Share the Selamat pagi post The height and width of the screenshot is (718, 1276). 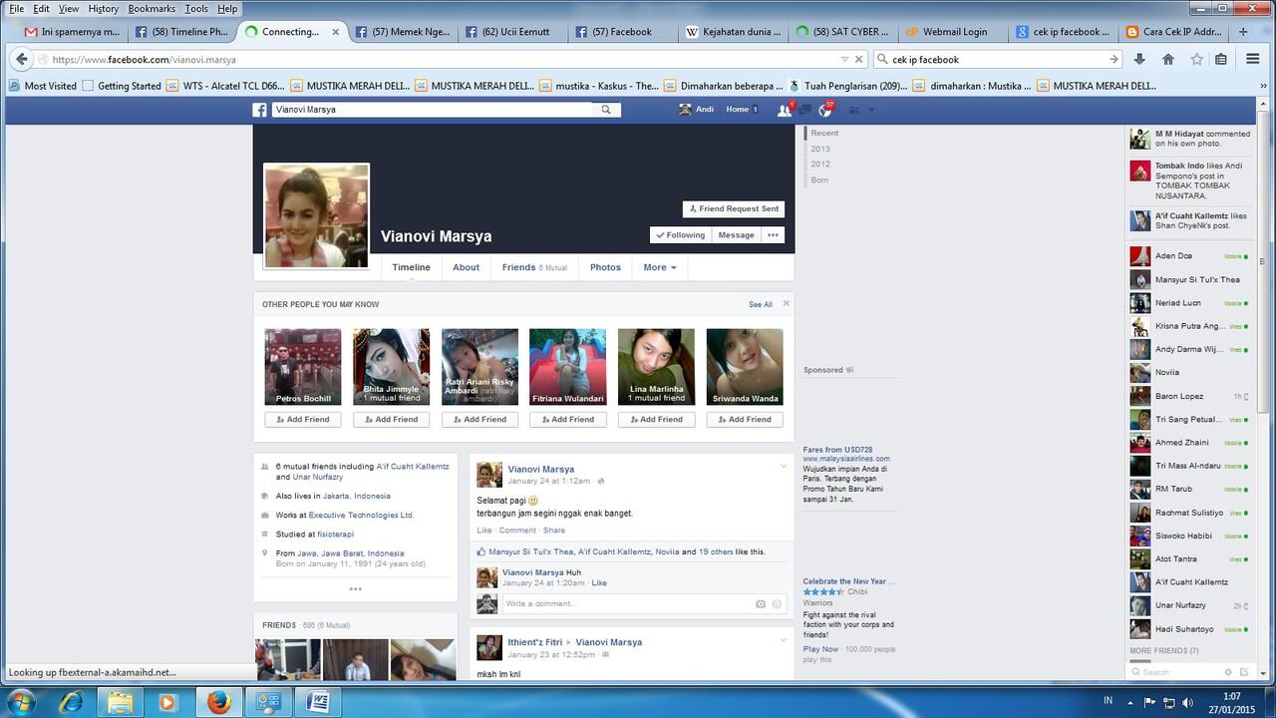pos(554,531)
